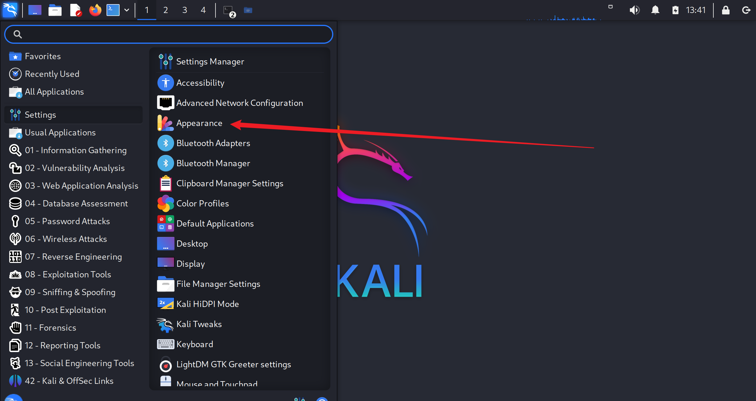This screenshot has width=756, height=401.
Task: Open the notifications bell icon
Action: [655, 10]
